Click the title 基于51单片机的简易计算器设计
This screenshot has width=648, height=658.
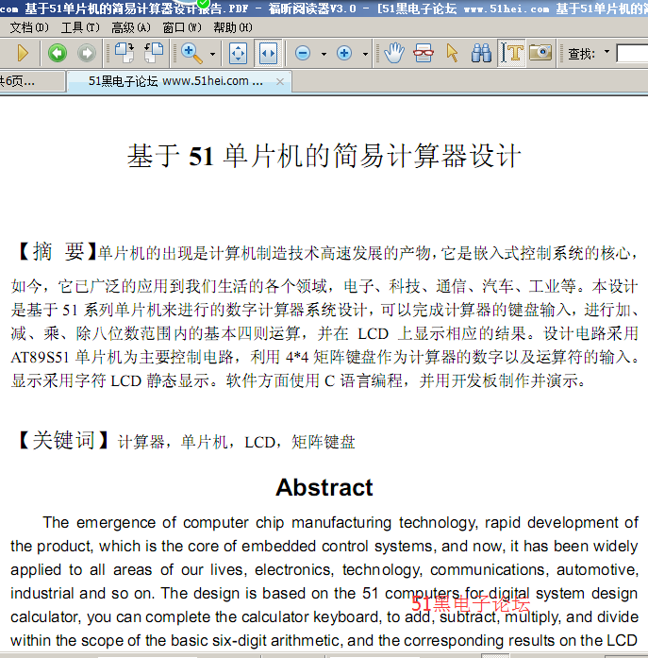coord(324,156)
